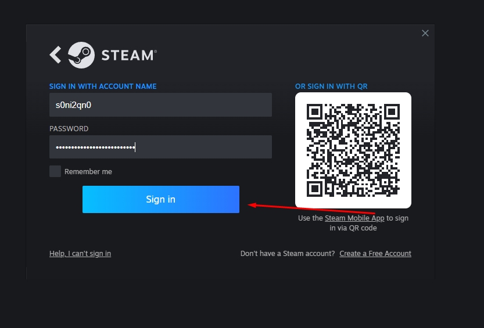Open 'Help, I can't sign in' link
484x328 pixels.
click(80, 254)
